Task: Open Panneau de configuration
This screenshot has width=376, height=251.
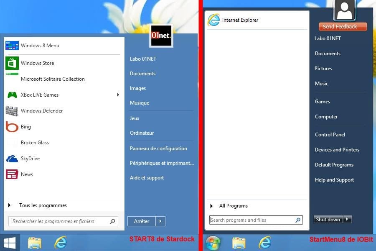Action: coord(158,149)
